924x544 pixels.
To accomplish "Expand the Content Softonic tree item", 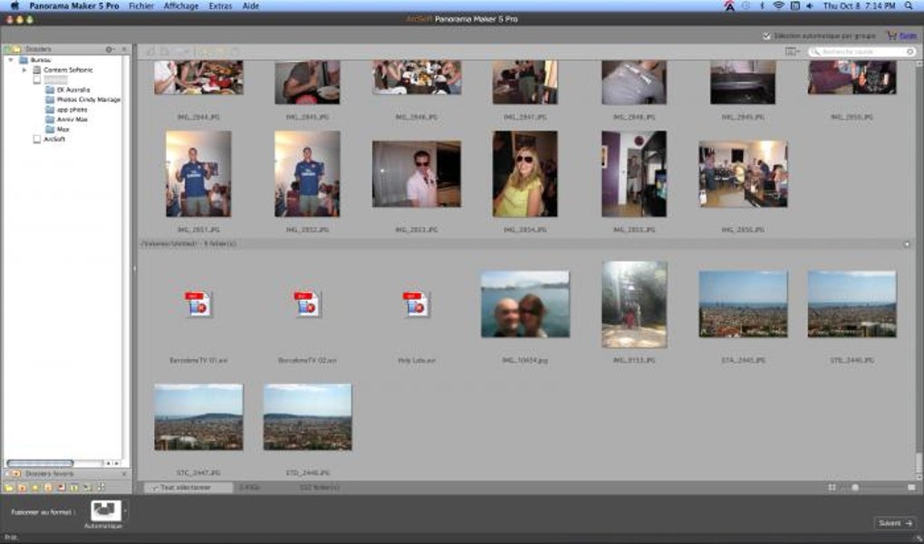I will click(24, 70).
